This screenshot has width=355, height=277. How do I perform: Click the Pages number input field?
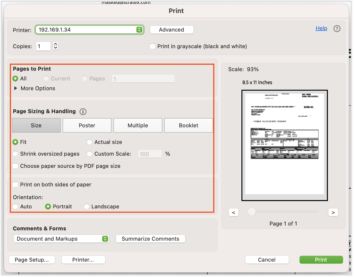coord(143,78)
